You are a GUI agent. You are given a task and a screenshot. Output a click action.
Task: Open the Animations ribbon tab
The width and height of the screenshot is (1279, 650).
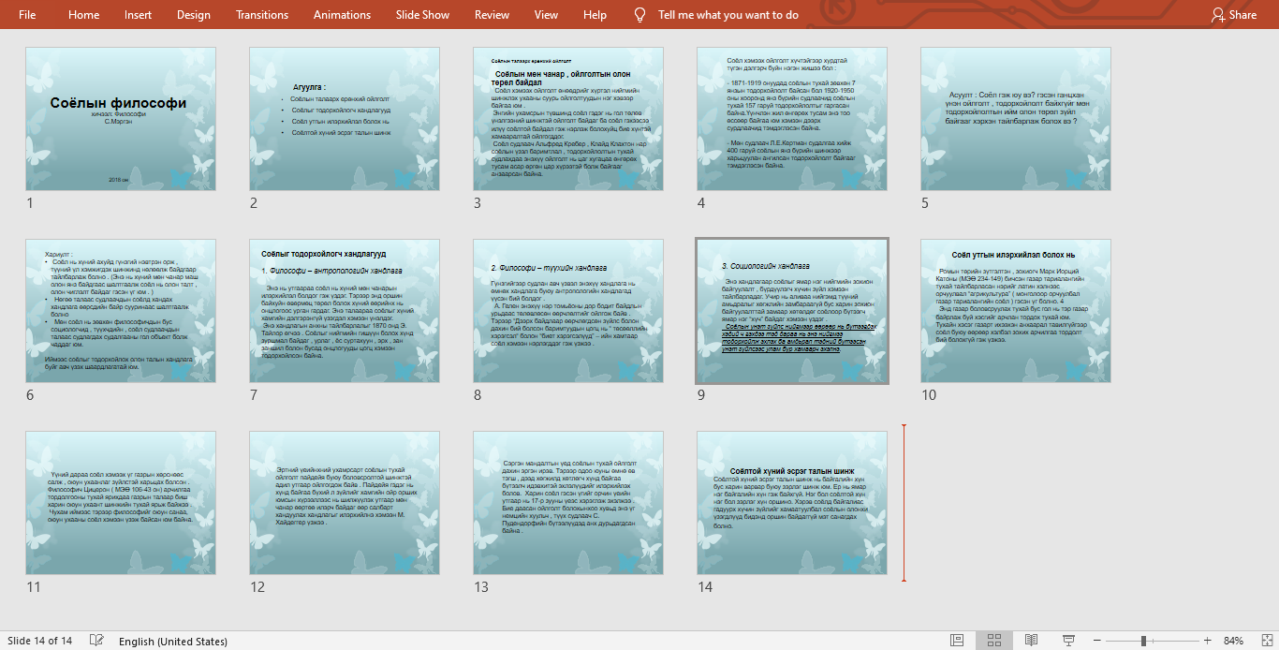point(342,14)
